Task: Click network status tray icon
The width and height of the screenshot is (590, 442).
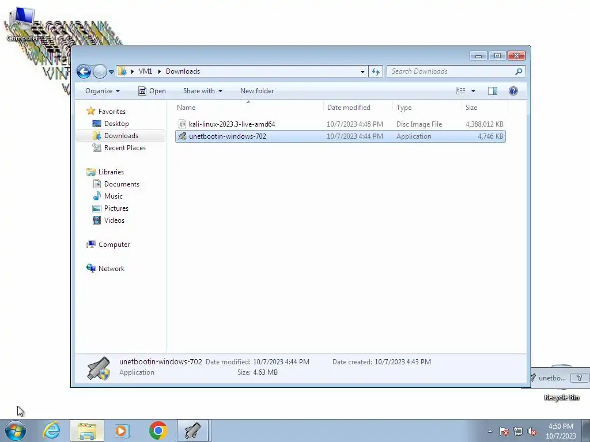Action: pyautogui.click(x=518, y=431)
